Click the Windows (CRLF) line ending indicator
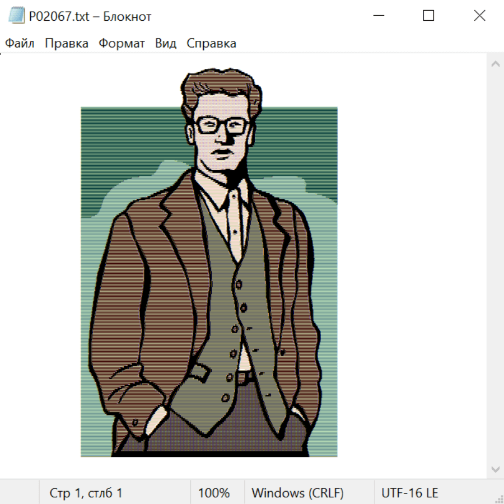 [297, 493]
